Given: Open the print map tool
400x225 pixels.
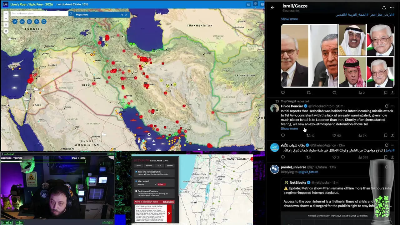Looking at the screenshot, I should tap(29, 22).
